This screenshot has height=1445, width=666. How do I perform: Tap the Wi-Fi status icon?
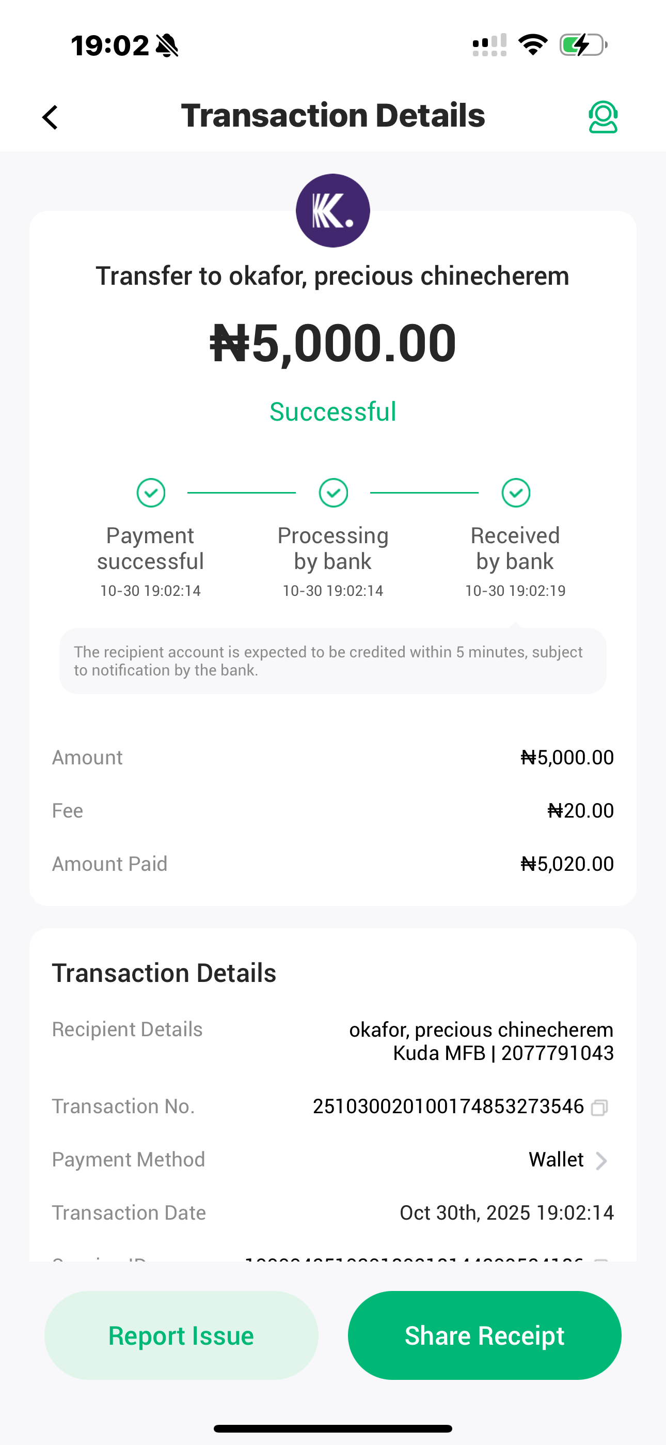coord(533,44)
